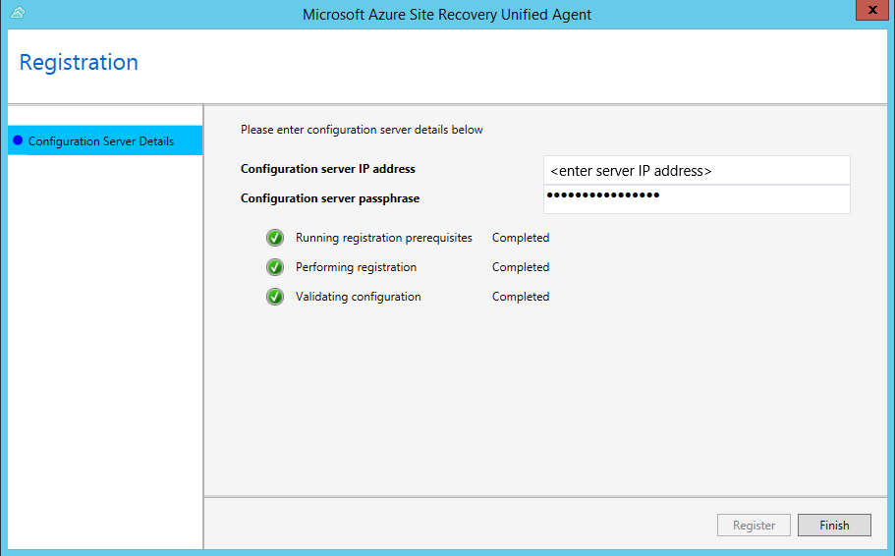Click into the configuration server passphrase field
Viewport: 895px width, 556px height.
pos(696,198)
